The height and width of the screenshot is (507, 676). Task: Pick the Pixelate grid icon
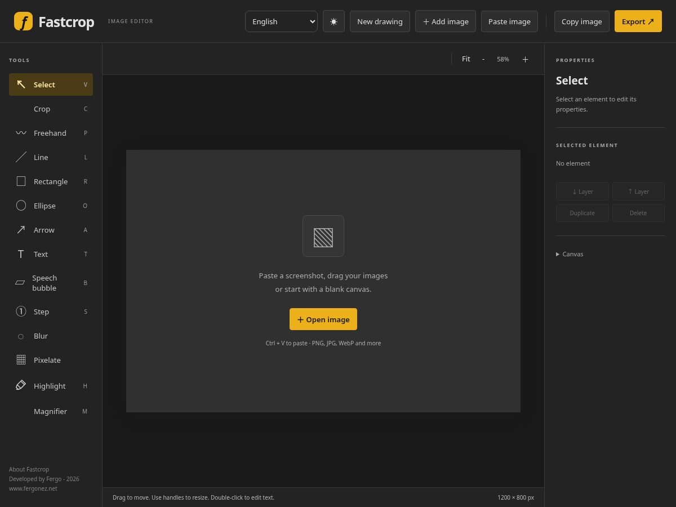coord(21,360)
